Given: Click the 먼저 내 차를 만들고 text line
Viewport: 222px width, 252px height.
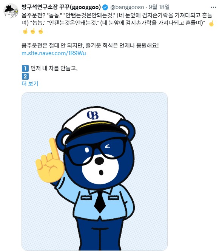Looking at the screenshot, I should coord(54,68).
